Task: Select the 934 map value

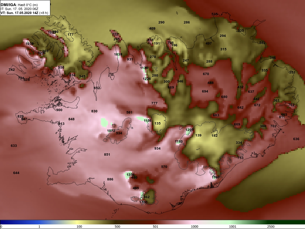Action: click(158, 148)
